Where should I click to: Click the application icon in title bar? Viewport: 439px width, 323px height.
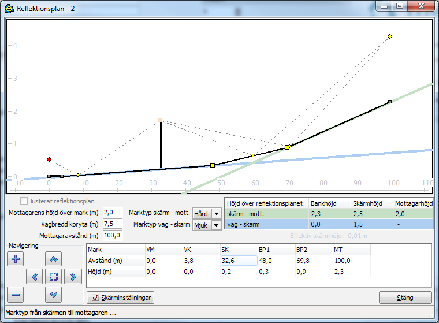tap(9, 9)
